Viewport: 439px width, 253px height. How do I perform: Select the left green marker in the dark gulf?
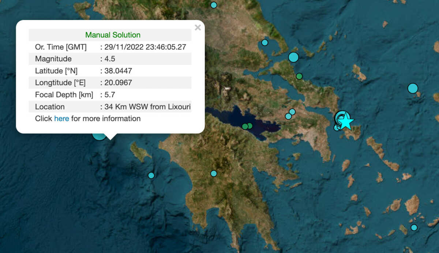click(x=245, y=126)
